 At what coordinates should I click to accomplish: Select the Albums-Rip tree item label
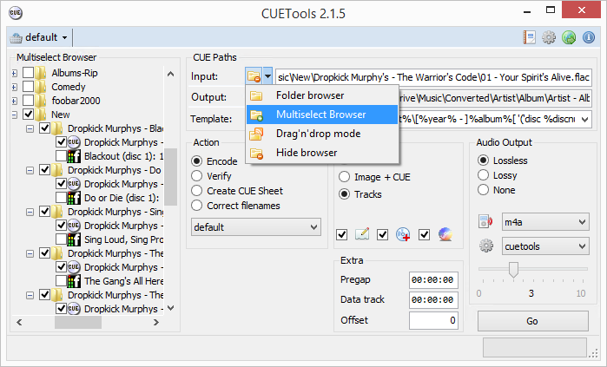click(75, 73)
